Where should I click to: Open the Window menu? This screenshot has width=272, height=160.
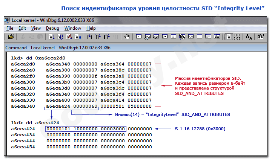[x=73, y=28]
